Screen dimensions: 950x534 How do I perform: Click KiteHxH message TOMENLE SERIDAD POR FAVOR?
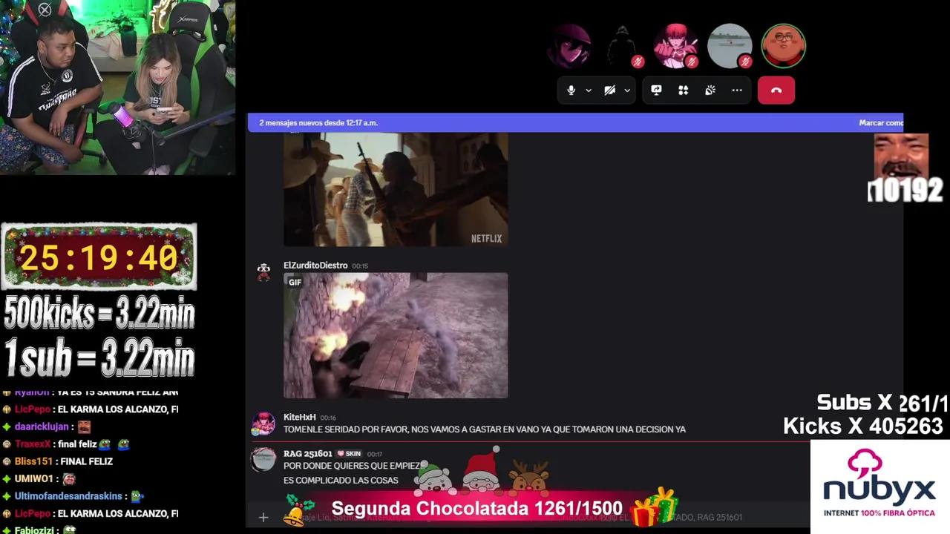point(485,429)
